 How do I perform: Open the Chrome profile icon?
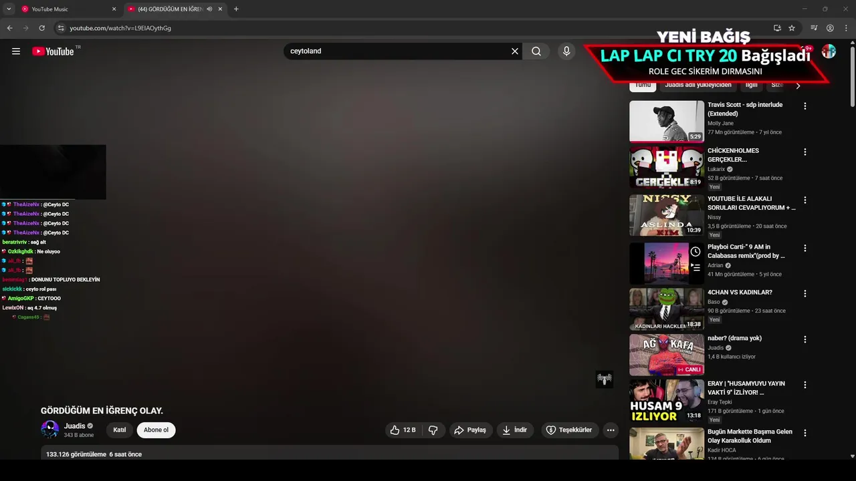tap(830, 28)
